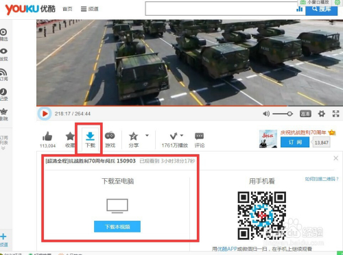Subscribe with the blue 订阅 button
Screen dimensions: 343x255
295,143
